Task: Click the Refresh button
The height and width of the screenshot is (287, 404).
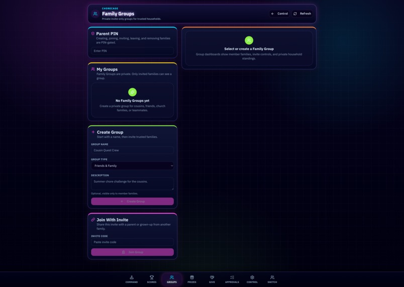Action: [302, 14]
